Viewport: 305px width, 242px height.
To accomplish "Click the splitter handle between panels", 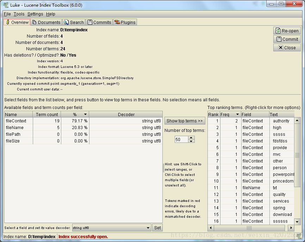I will [163, 168].
